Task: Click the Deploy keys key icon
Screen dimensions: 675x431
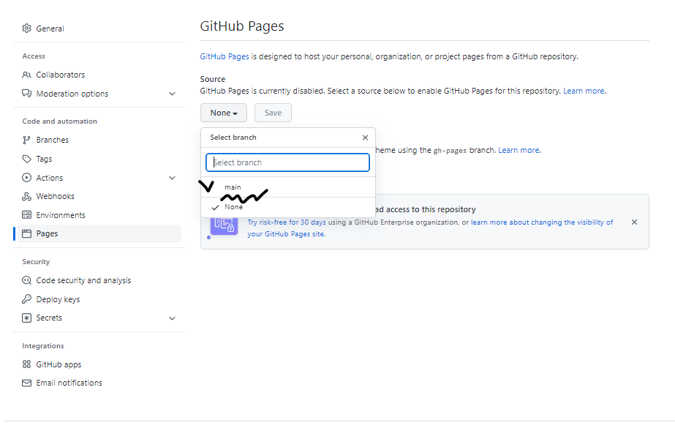Action: point(26,299)
